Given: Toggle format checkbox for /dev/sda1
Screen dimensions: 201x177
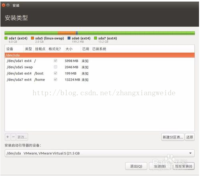Looking at the screenshot, I should [x=56, y=61].
